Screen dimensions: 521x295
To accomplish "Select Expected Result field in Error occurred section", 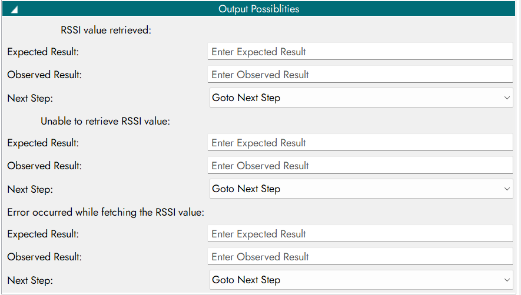I will pyautogui.click(x=360, y=234).
